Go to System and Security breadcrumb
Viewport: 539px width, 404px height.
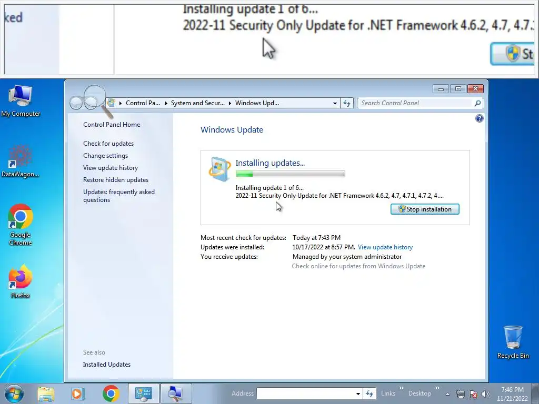tap(198, 103)
